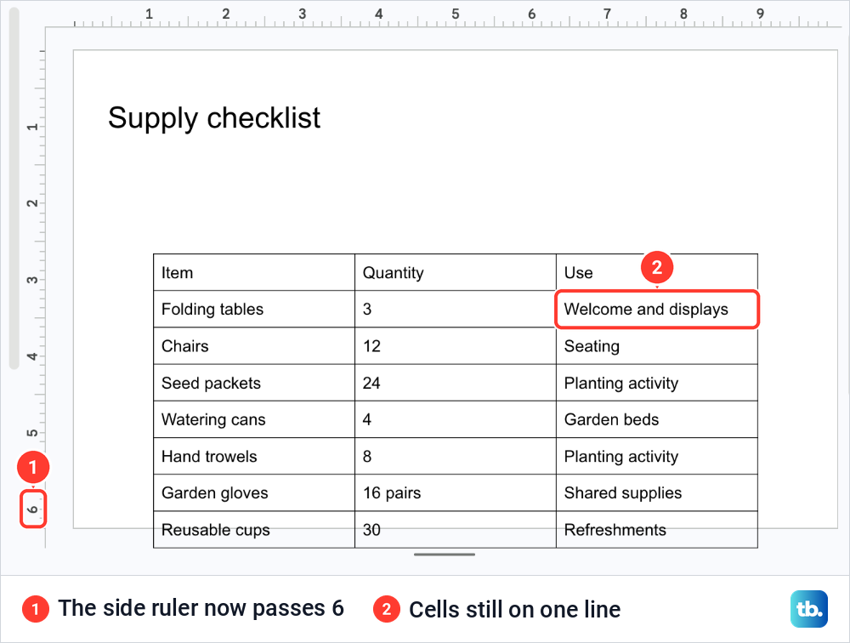Select the Use header cell
Viewport: 850px width, 643px height.
click(x=657, y=272)
